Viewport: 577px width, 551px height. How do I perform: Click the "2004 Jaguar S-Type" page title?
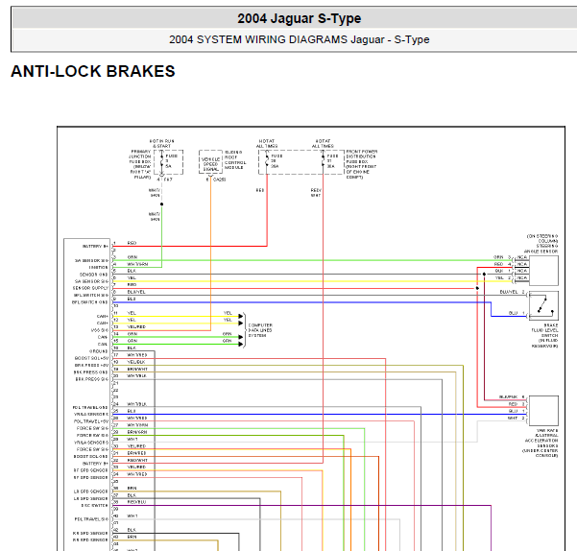299,18
